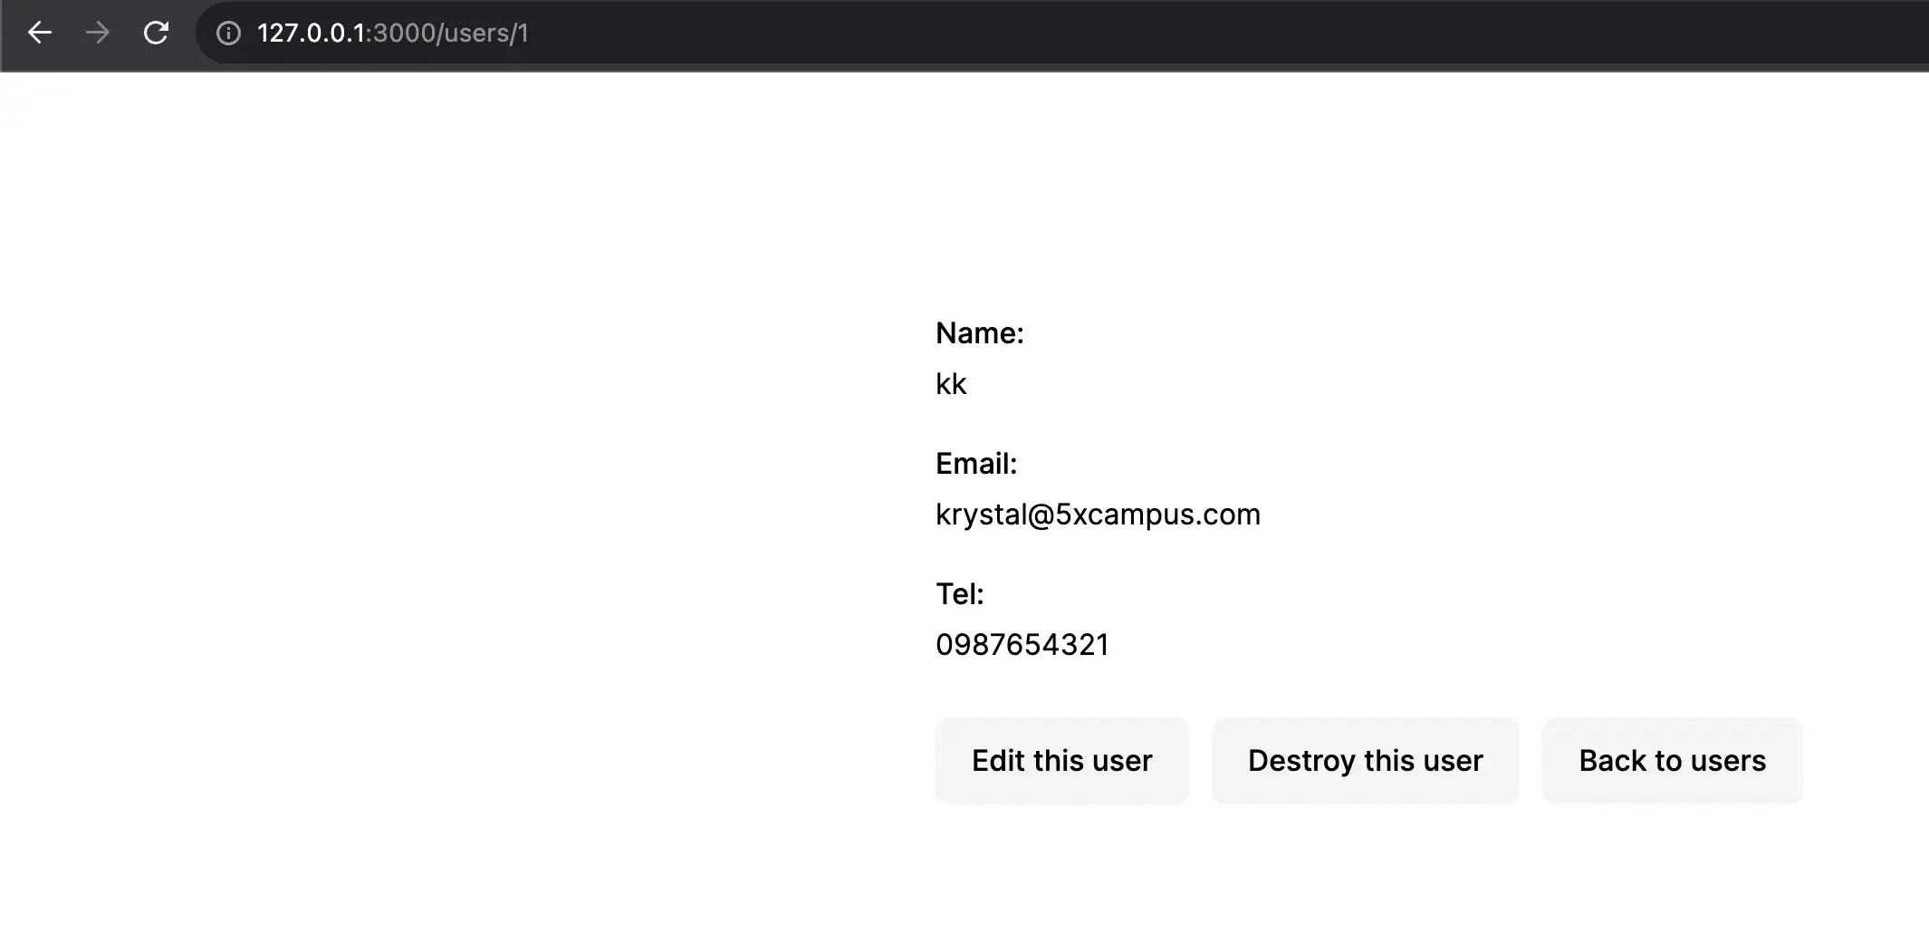Screen dimensions: 1929x933
Task: Click the Tel: label
Action: tap(959, 594)
